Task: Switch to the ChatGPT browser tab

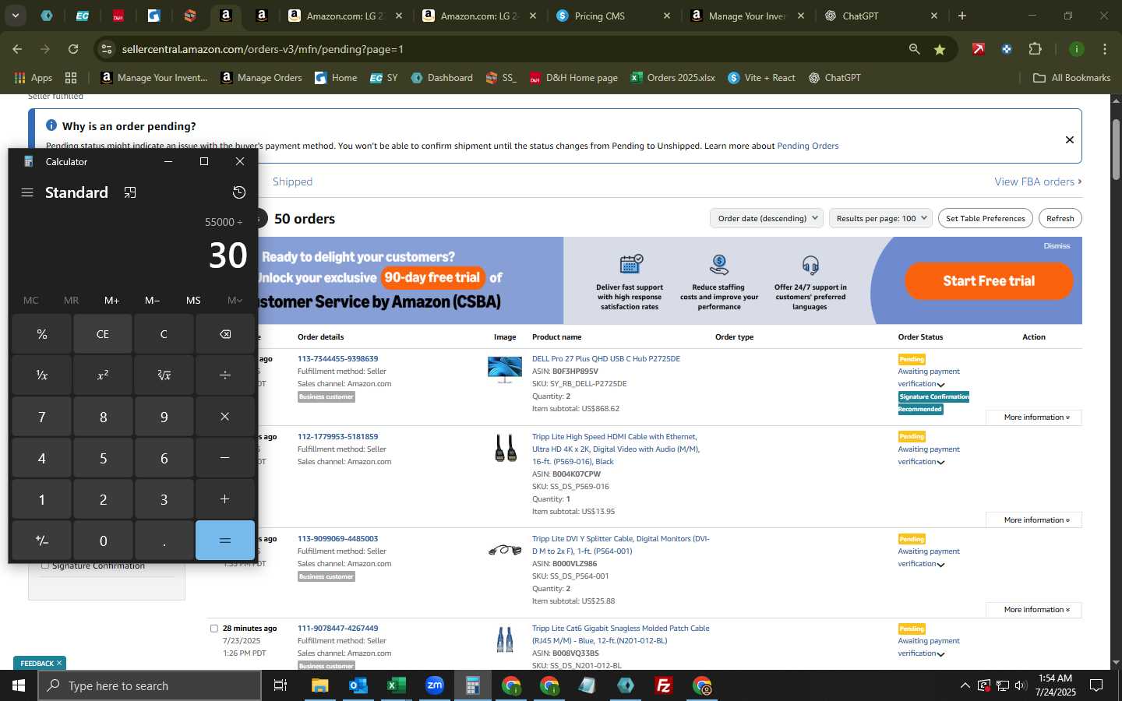Action: coord(880,16)
